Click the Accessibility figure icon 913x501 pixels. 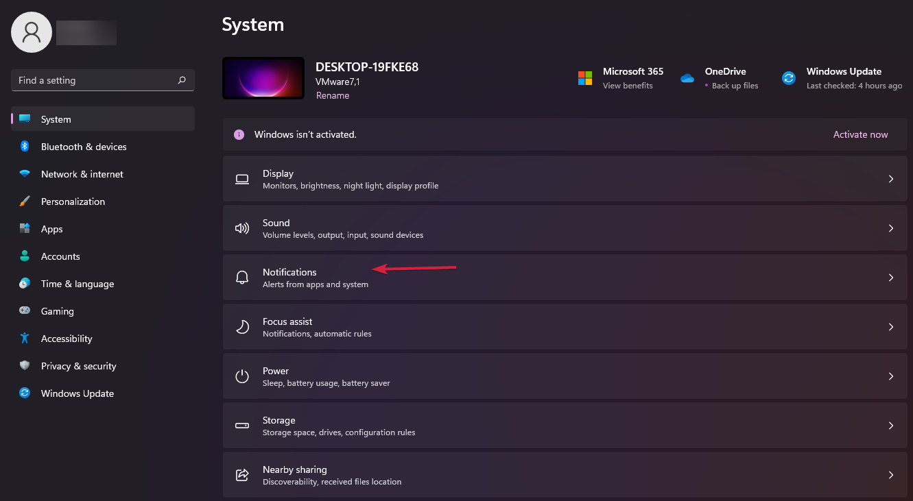coord(25,339)
